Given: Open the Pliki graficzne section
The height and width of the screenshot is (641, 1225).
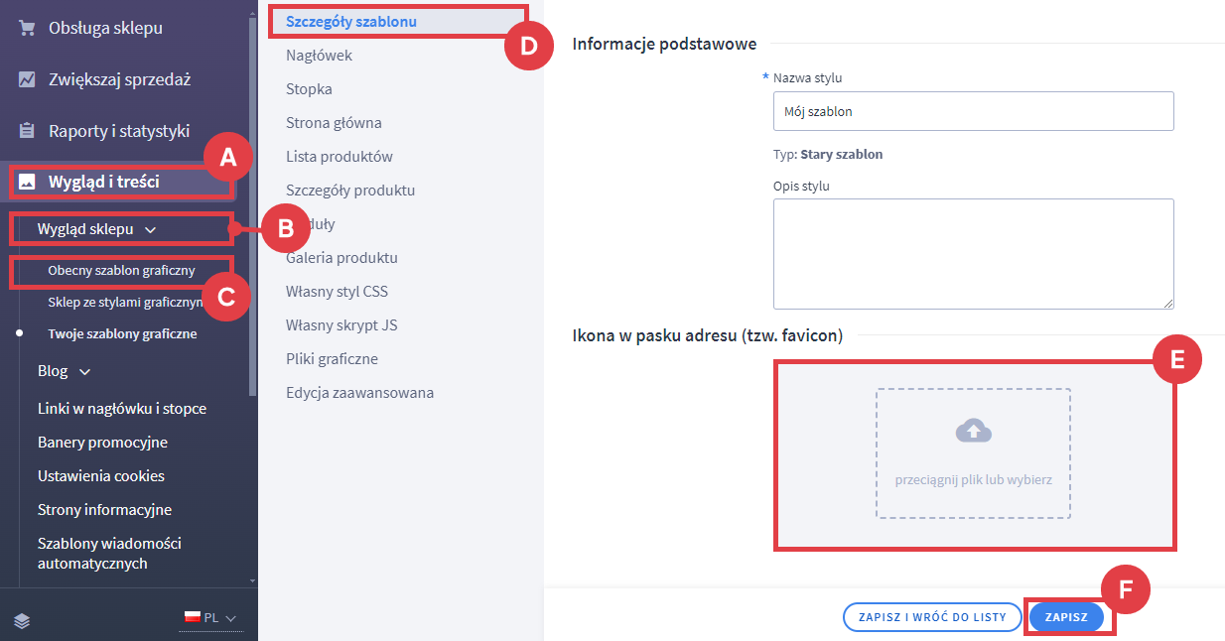Looking at the screenshot, I should pyautogui.click(x=332, y=359).
